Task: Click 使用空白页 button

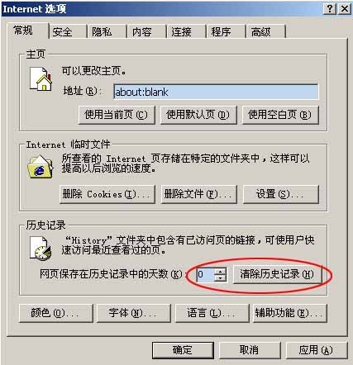Action: pos(280,115)
